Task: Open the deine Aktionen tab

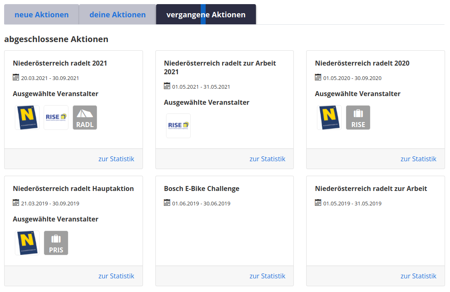Action: coord(117,14)
